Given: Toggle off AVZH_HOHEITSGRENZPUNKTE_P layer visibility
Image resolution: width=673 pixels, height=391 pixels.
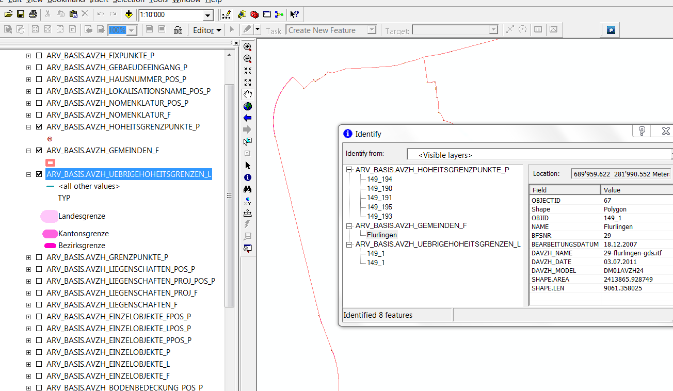Looking at the screenshot, I should click(x=39, y=127).
